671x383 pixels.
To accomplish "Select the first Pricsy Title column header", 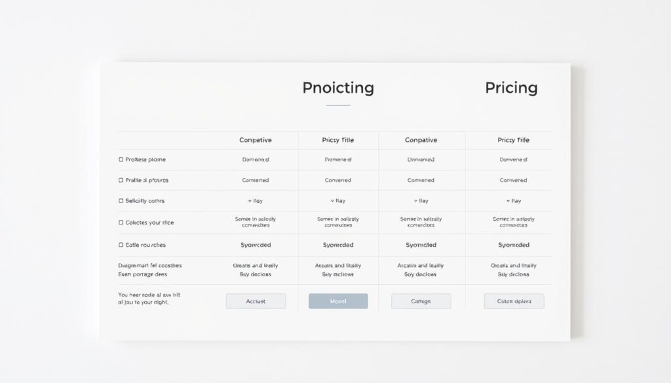I will tap(338, 139).
